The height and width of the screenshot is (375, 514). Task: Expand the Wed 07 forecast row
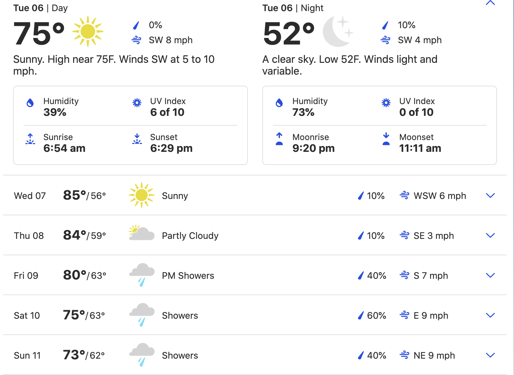490,196
